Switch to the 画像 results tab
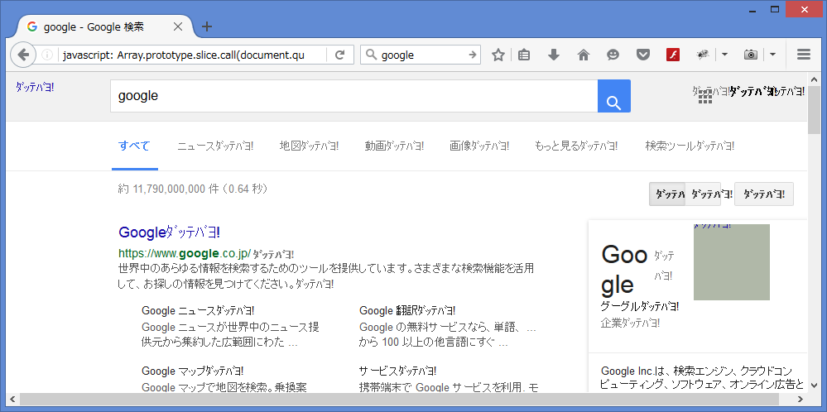 click(479, 146)
